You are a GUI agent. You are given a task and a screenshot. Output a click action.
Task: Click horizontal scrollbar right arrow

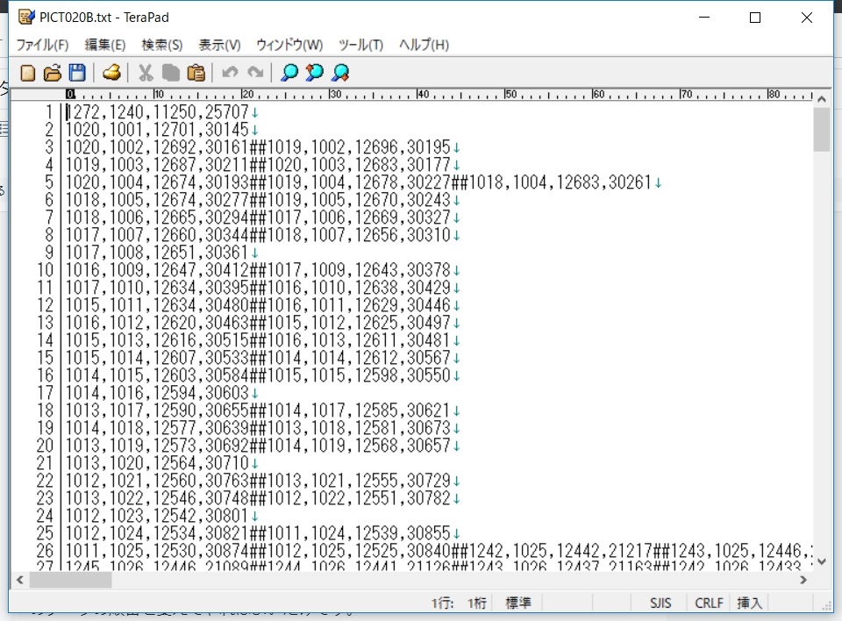(x=803, y=580)
